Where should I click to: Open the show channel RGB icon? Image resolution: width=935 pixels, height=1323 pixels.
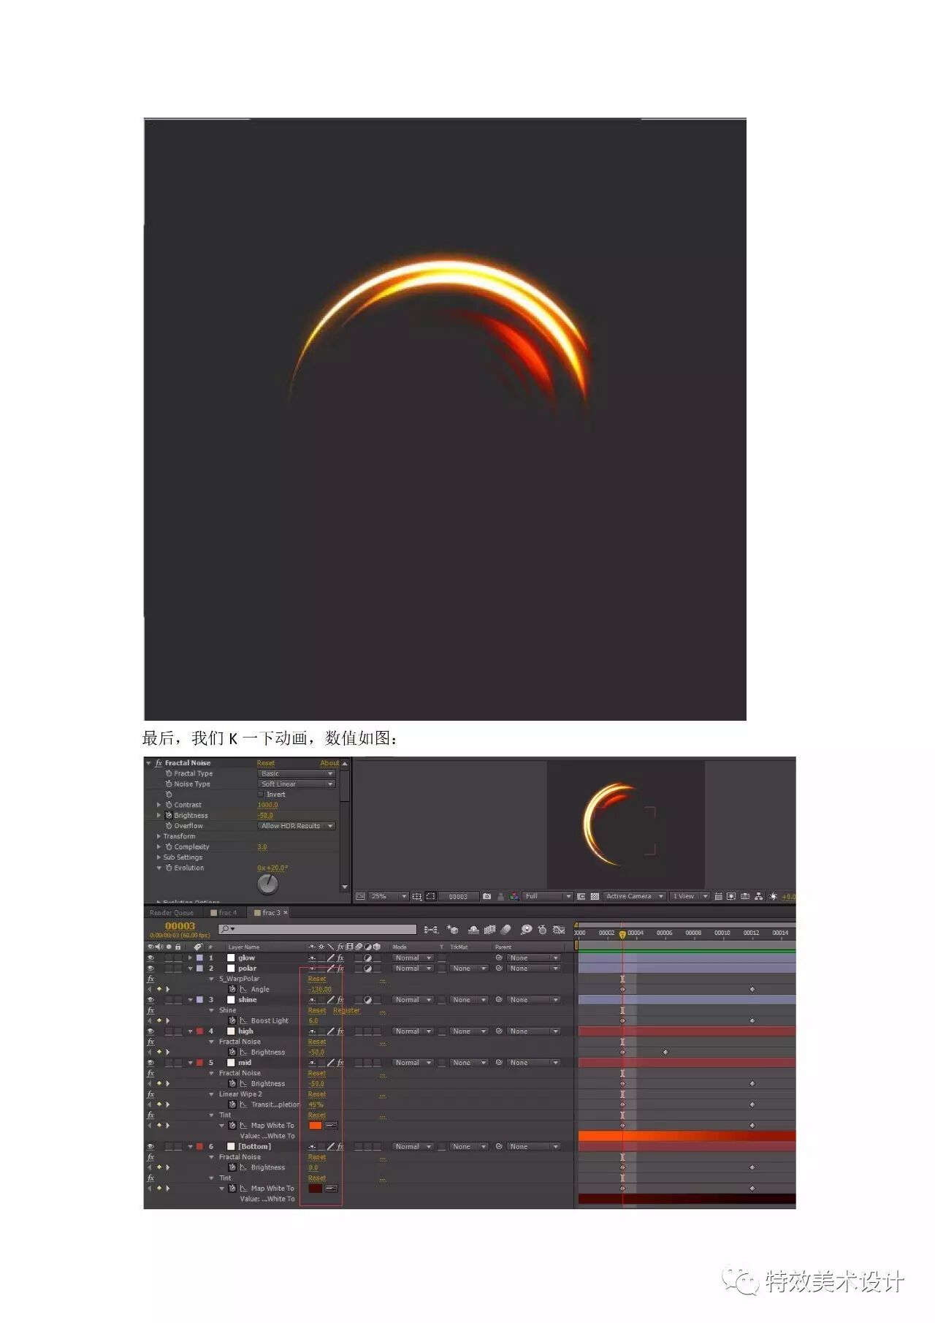click(x=515, y=896)
